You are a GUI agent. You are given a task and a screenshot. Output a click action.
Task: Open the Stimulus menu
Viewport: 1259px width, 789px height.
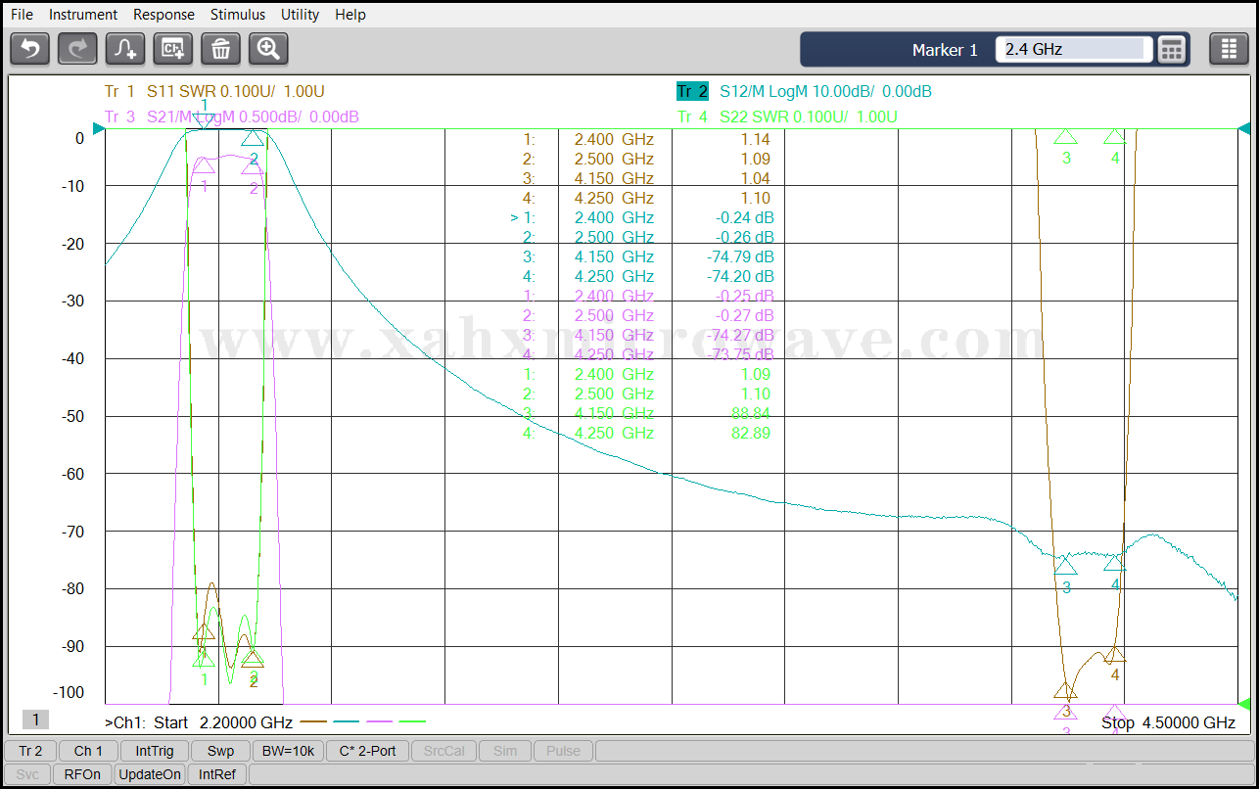coord(238,15)
